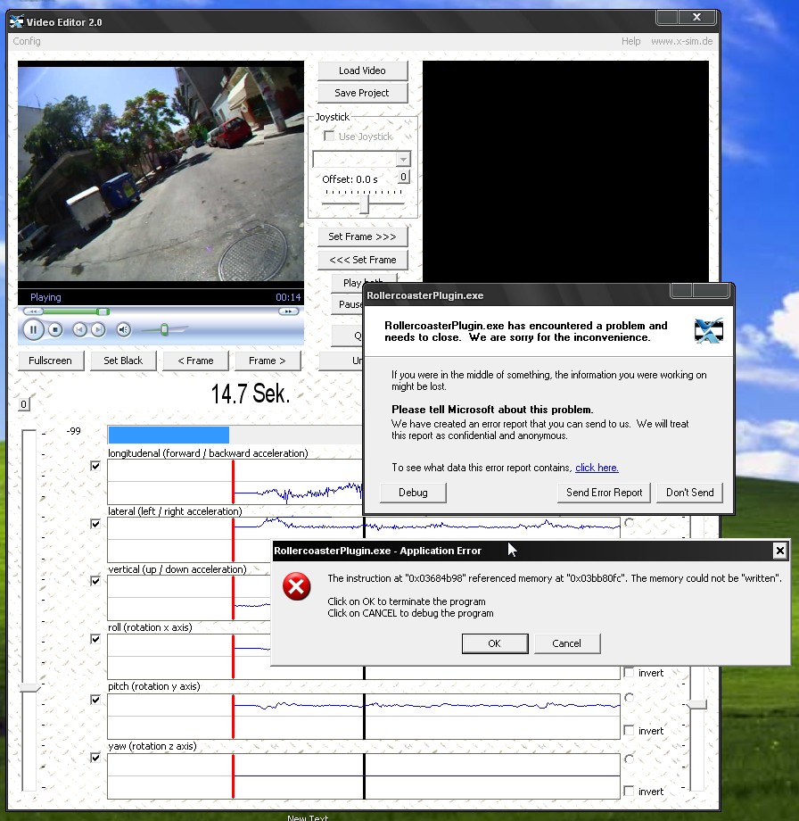The width and height of the screenshot is (799, 821).
Task: Click fast-forward icon on the seek bar
Action: [288, 311]
